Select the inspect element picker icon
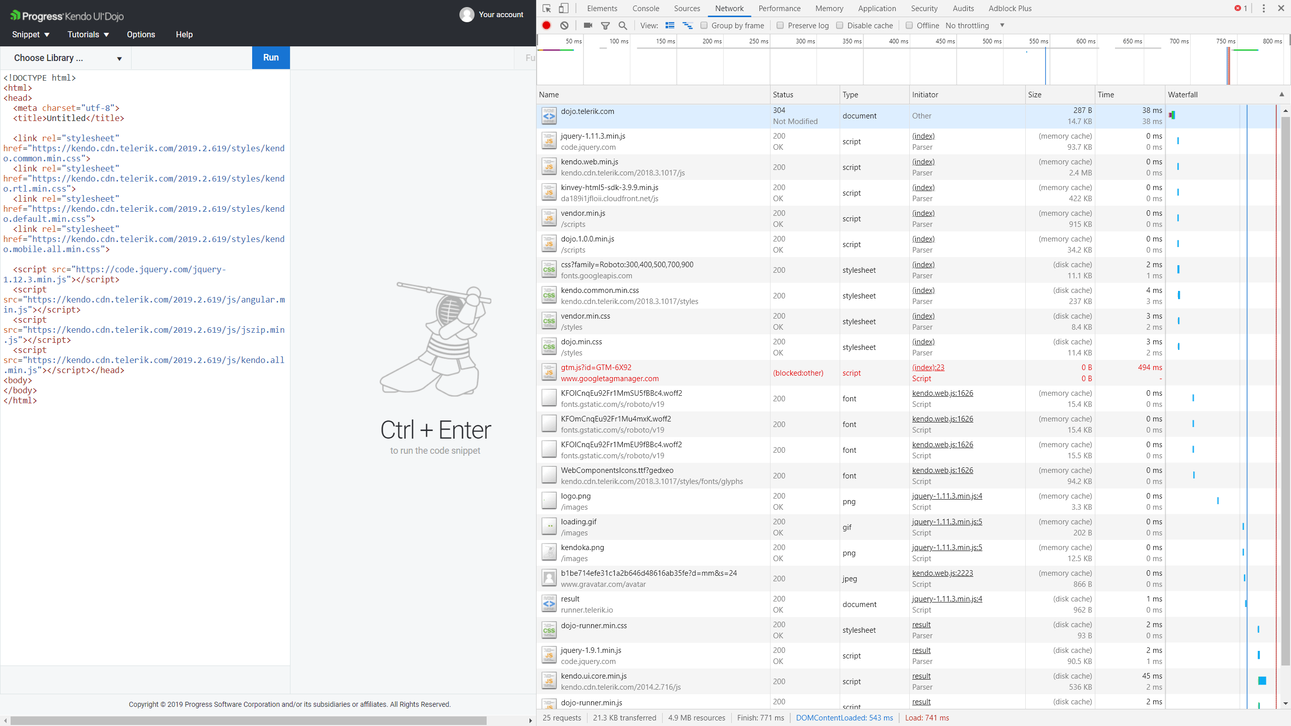The image size is (1291, 726). [547, 8]
